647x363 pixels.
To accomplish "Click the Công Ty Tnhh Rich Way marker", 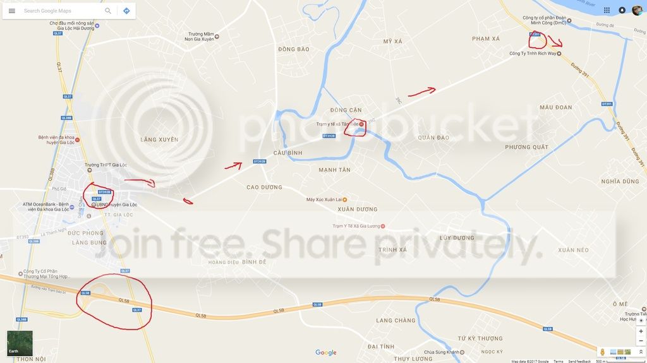I will (x=559, y=54).
